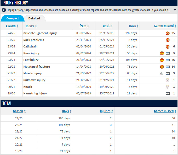Image resolution: width=178 pixels, height=155 pixels.
Task: Sort injury table by Injury column
Action: pyautogui.click(x=31, y=26)
